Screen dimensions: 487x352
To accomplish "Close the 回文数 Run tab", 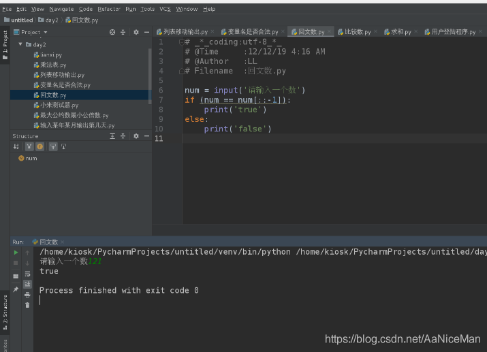I will [x=63, y=242].
